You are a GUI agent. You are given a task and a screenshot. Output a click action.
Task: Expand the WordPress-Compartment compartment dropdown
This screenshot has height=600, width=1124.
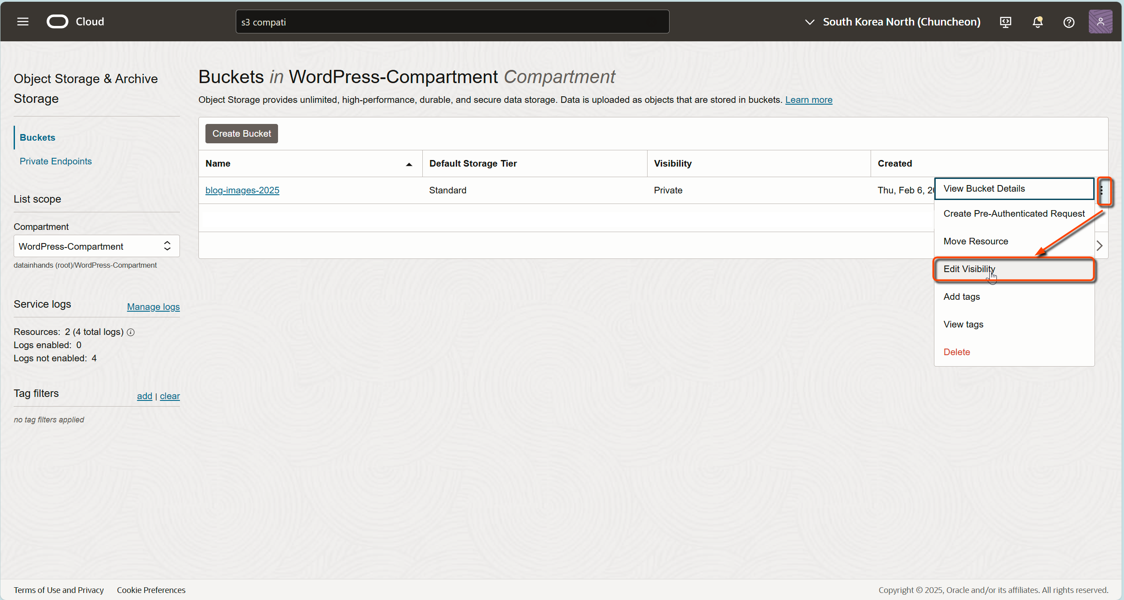point(96,246)
